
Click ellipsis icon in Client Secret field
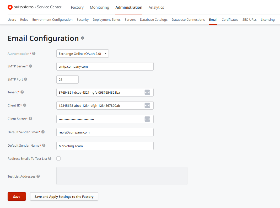(x=147, y=119)
